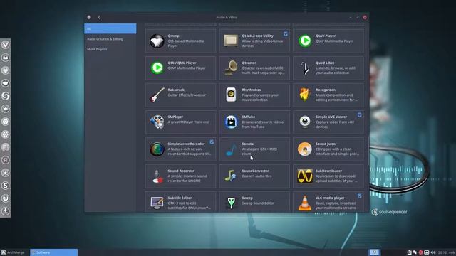Select the Sweep sound editor card
This screenshot has height=256, width=456.
pos(254,202)
